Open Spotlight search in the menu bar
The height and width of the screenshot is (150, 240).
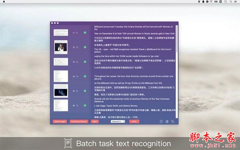click(231, 2)
